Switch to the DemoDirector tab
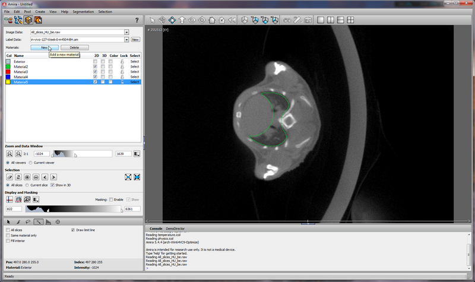The width and height of the screenshot is (475, 282). tap(175, 228)
